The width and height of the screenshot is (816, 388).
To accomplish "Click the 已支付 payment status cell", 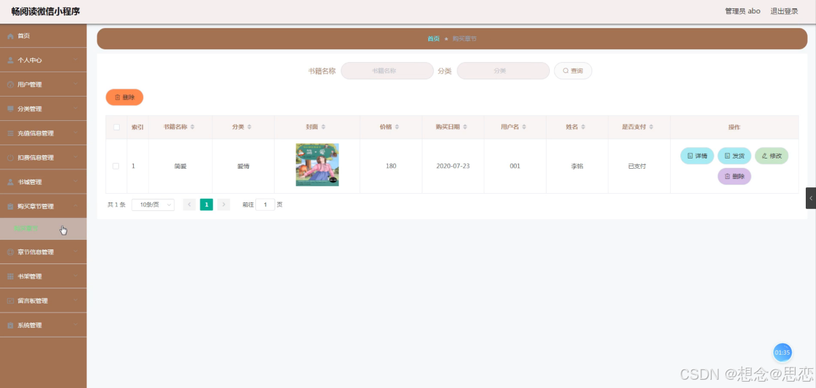I will pos(637,166).
